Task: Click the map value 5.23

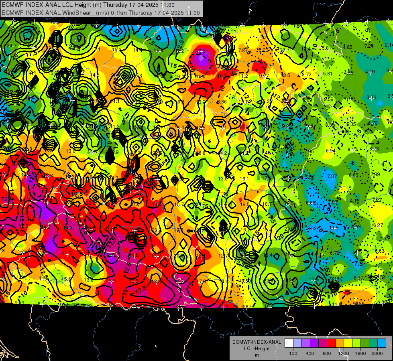Action: (264, 50)
